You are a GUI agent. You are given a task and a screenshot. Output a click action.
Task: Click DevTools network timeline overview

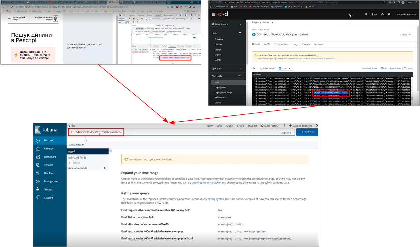click(x=166, y=39)
